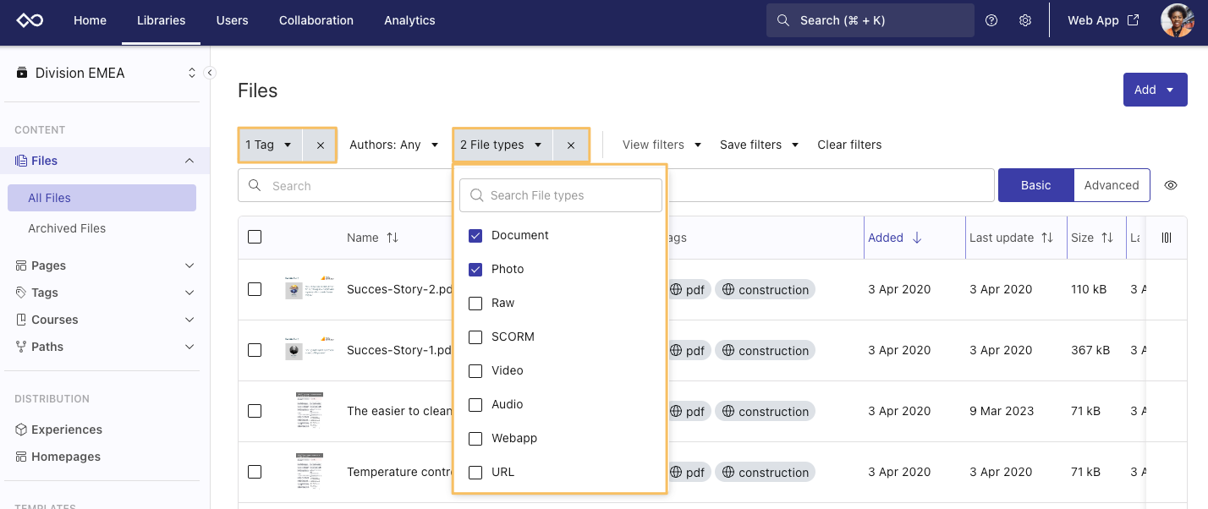Collapse the Files sidebar section
The image size is (1208, 509).
[189, 161]
